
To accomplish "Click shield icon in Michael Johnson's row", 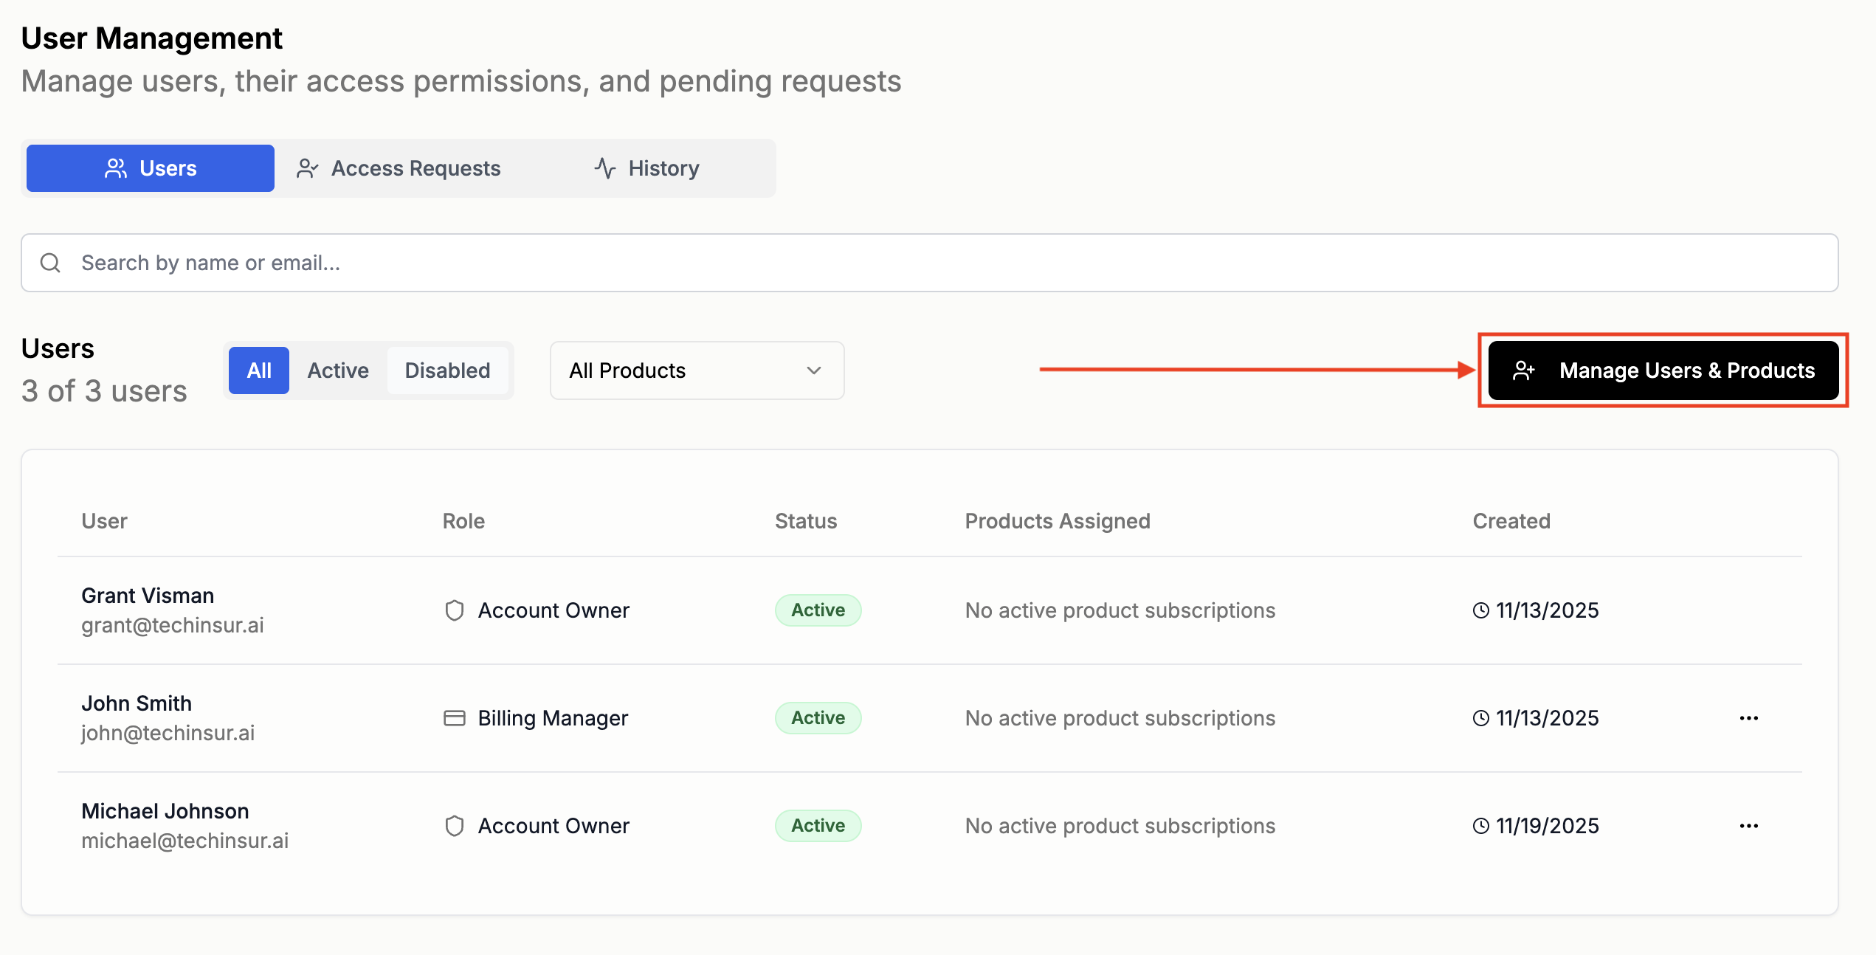I will (455, 826).
